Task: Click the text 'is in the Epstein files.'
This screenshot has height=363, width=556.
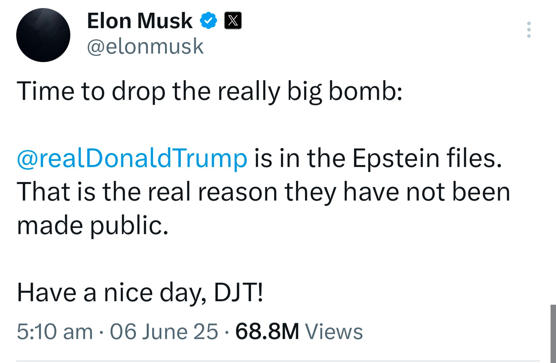Action: (378, 158)
